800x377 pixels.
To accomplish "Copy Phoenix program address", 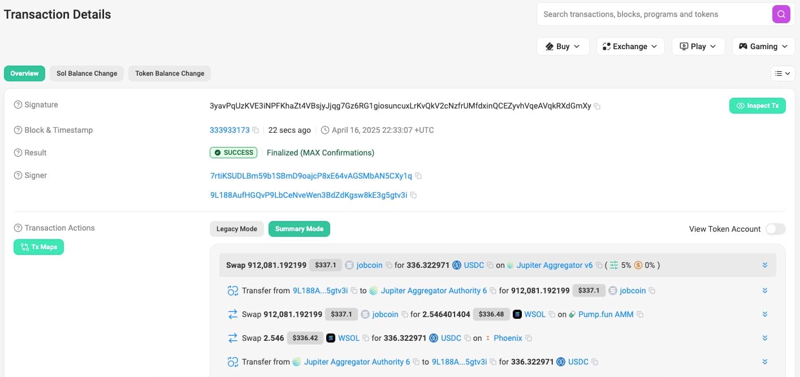I will [529, 338].
